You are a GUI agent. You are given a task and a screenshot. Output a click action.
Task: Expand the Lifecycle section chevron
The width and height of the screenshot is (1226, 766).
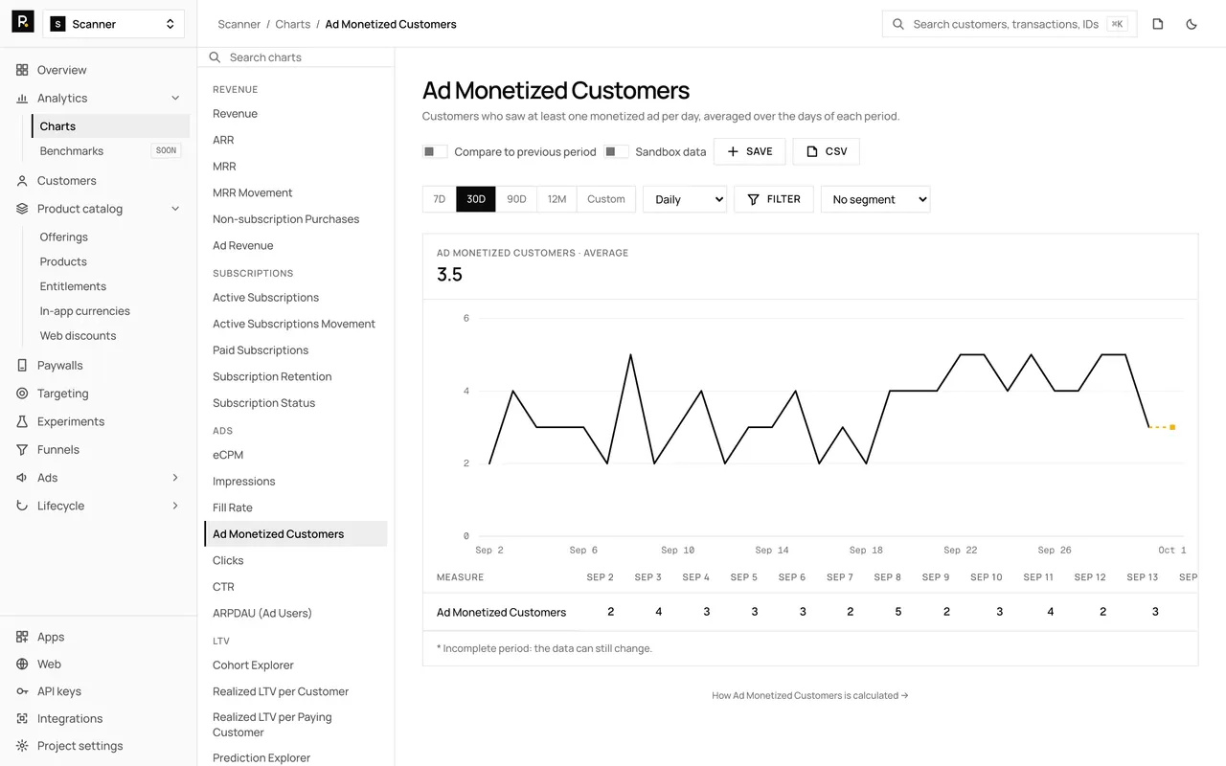(175, 506)
